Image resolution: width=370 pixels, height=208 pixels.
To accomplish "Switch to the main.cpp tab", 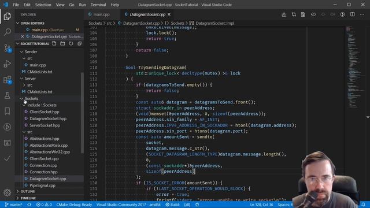I will [x=102, y=14].
